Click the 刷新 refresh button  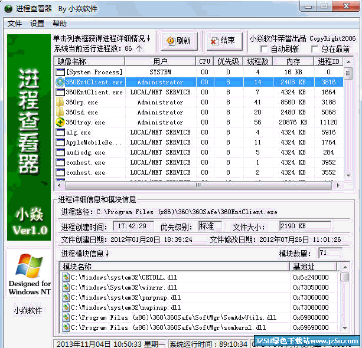[x=179, y=41]
